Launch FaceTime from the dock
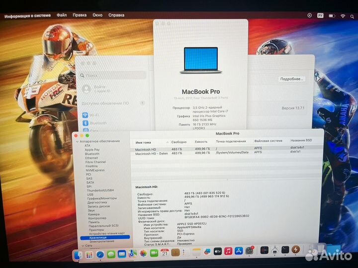Screen dimensions: 358x268 (154, 253)
